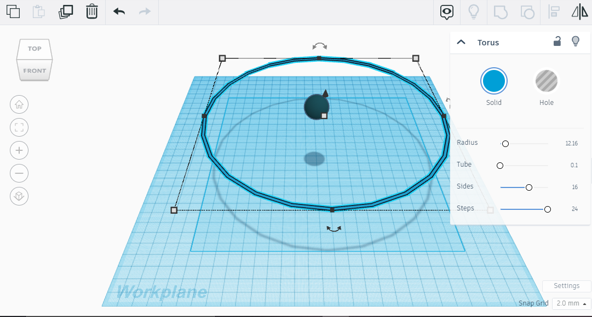Screen dimensions: 592x317
Task: Click the Home view button
Action: pyautogui.click(x=19, y=104)
